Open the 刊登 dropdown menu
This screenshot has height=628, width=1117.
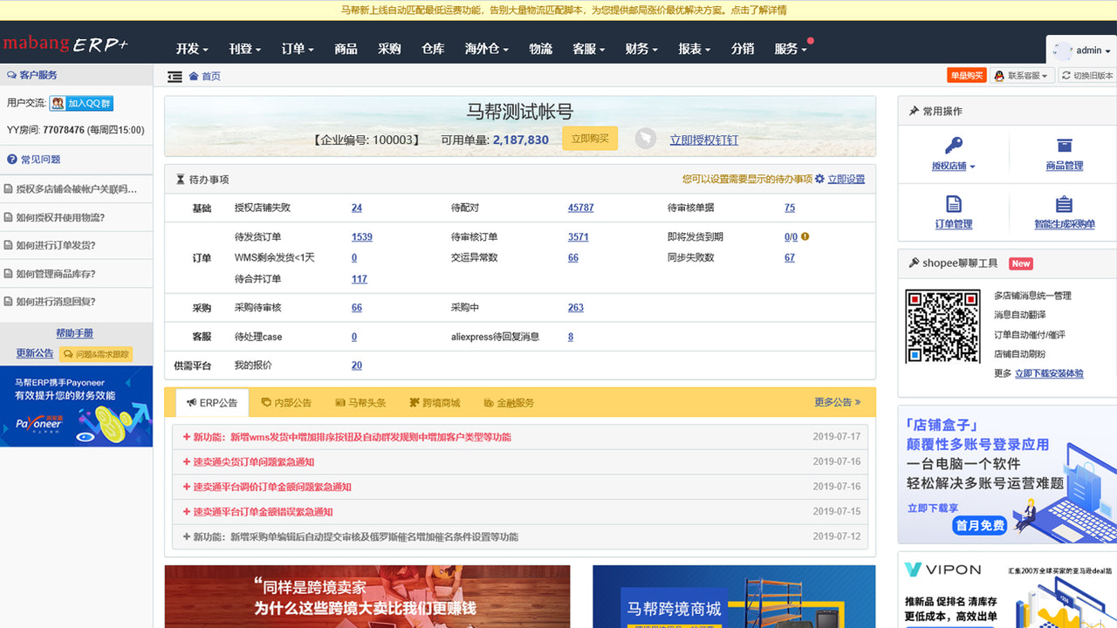click(244, 49)
